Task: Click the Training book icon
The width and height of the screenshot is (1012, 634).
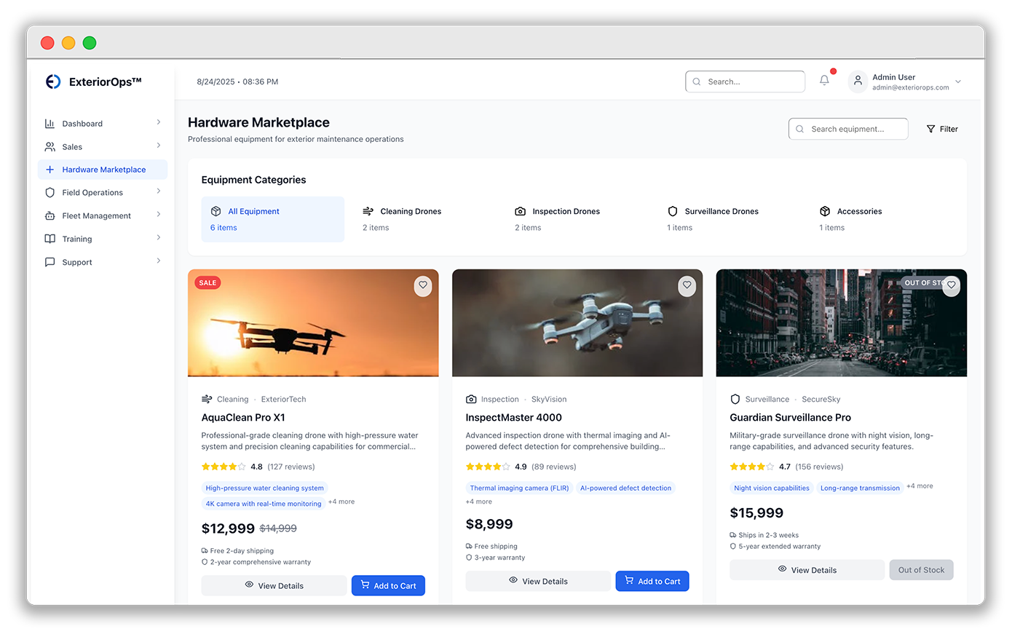Action: point(50,239)
